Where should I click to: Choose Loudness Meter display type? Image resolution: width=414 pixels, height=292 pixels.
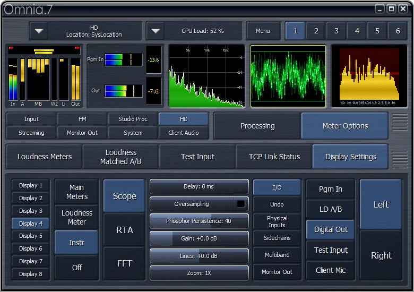[x=76, y=217]
